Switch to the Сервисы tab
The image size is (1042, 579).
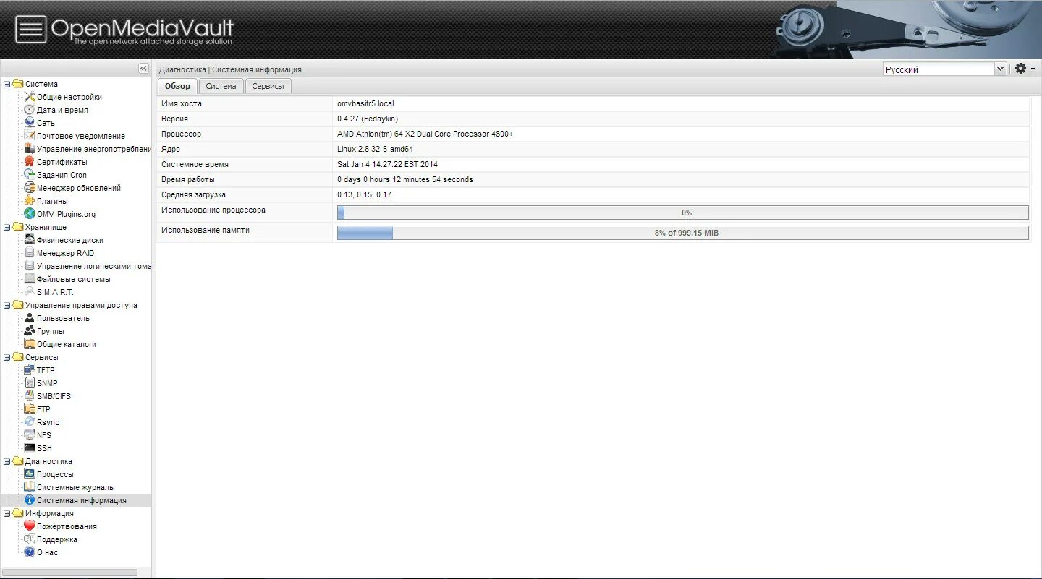pyautogui.click(x=268, y=86)
